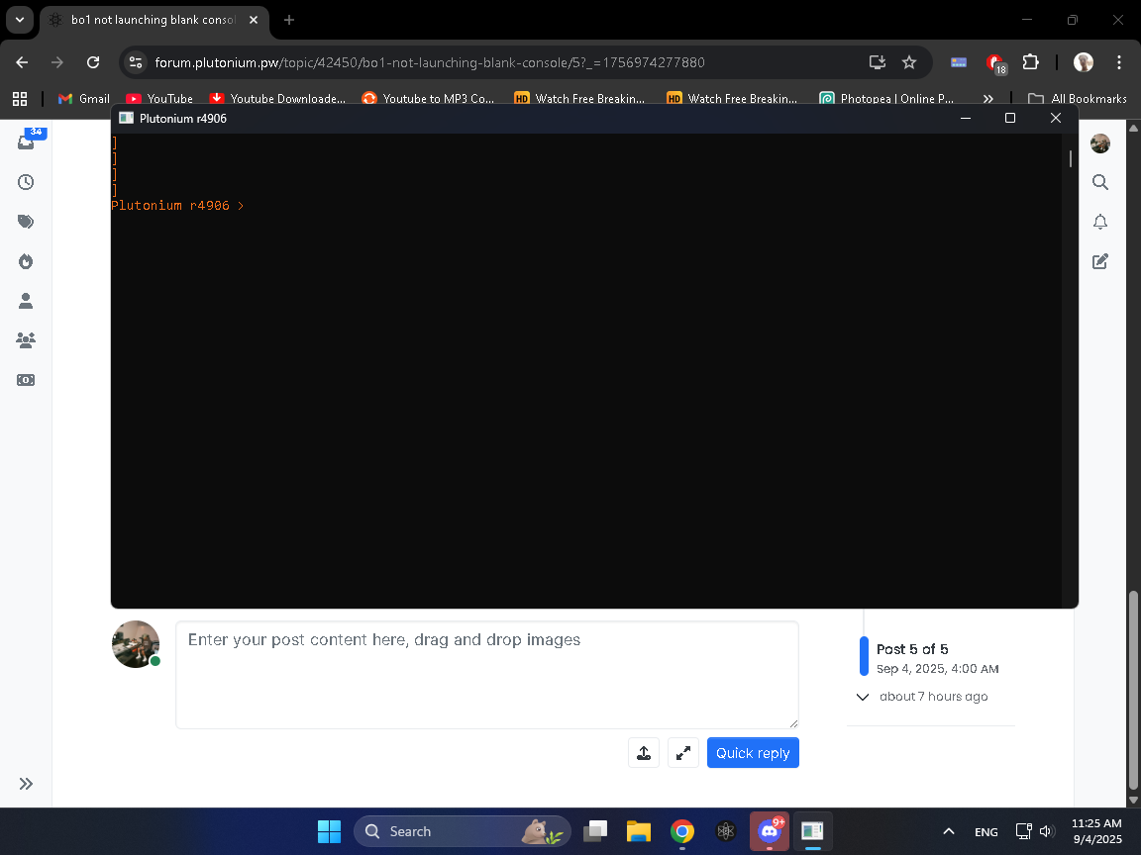Open Users person icon in sidebar

[26, 300]
